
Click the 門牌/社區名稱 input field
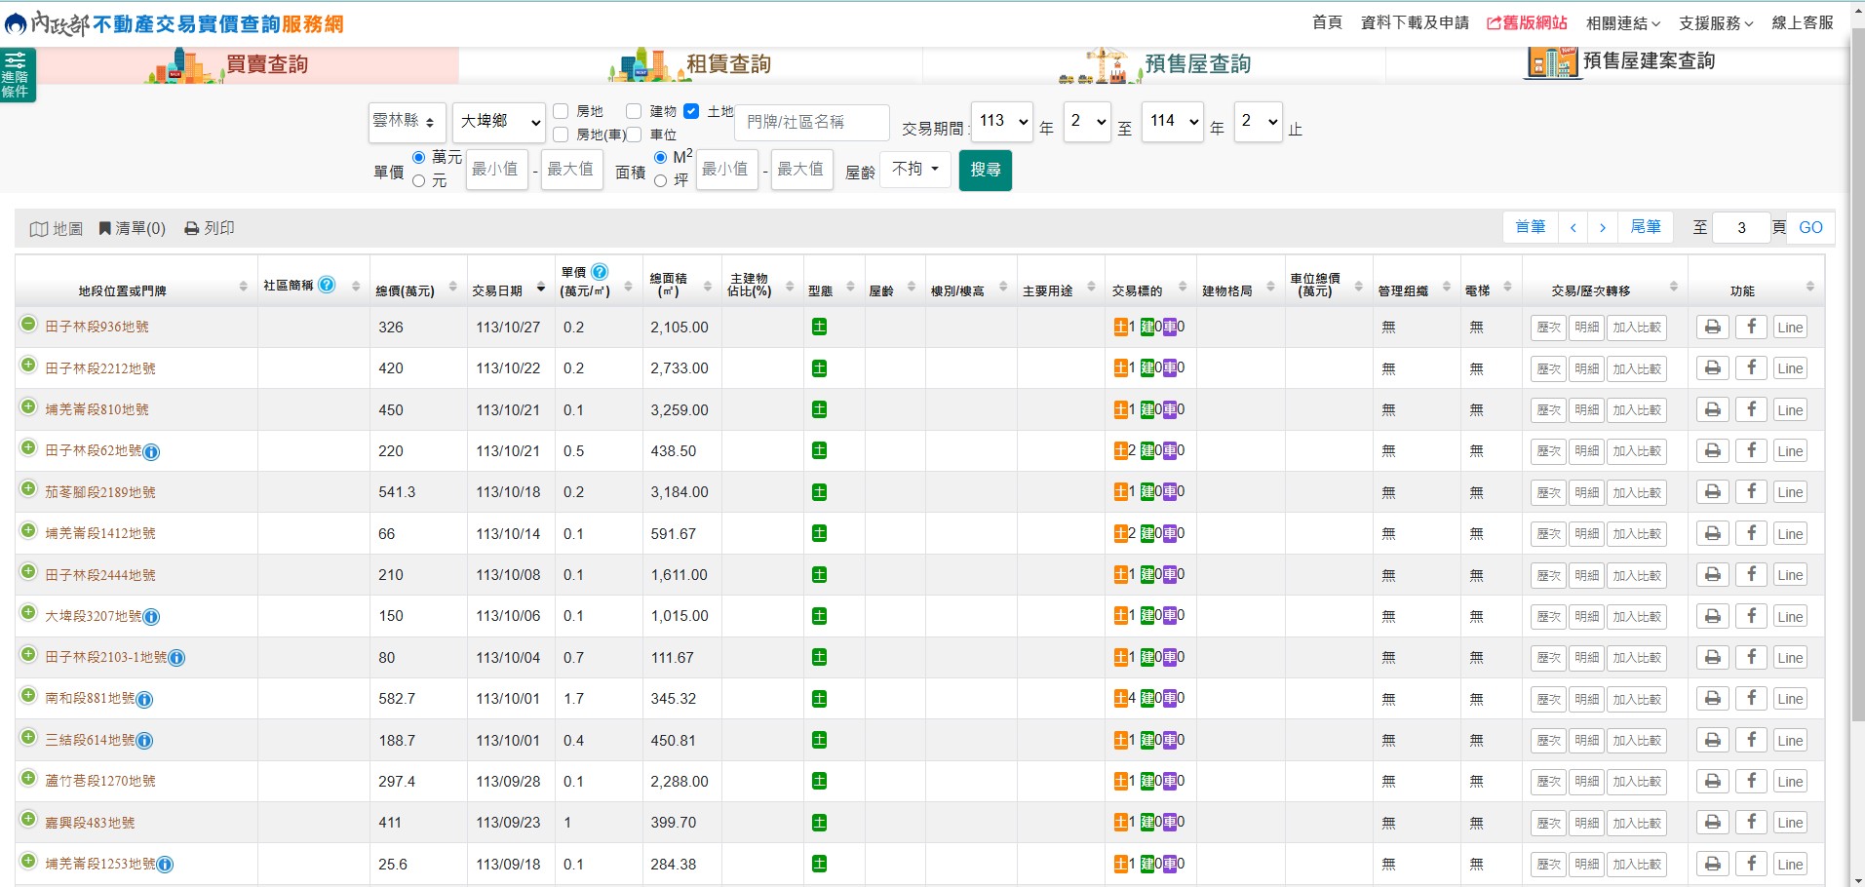tap(811, 122)
